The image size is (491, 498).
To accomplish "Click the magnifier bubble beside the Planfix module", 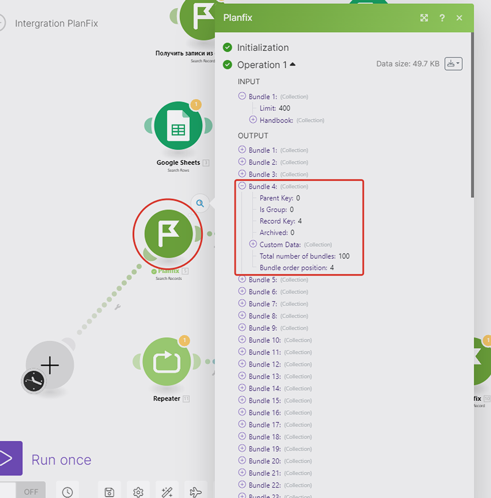I will click(200, 203).
